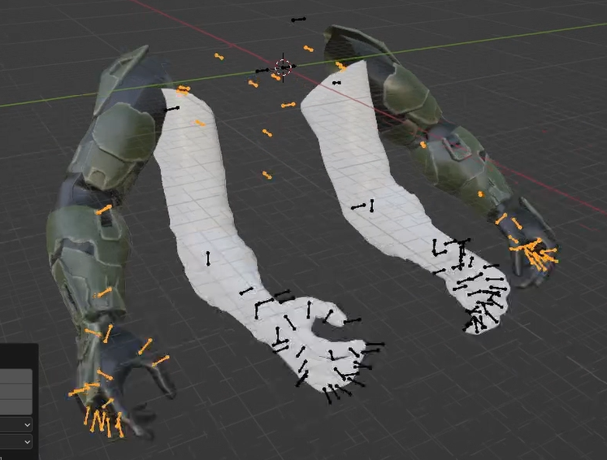Click the middle of three stacked value fields
Viewport: 607px width, 460px height.
tap(16, 392)
